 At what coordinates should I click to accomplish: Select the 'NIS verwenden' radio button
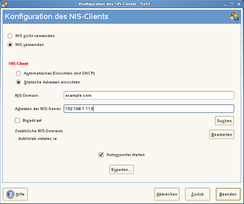point(10,45)
